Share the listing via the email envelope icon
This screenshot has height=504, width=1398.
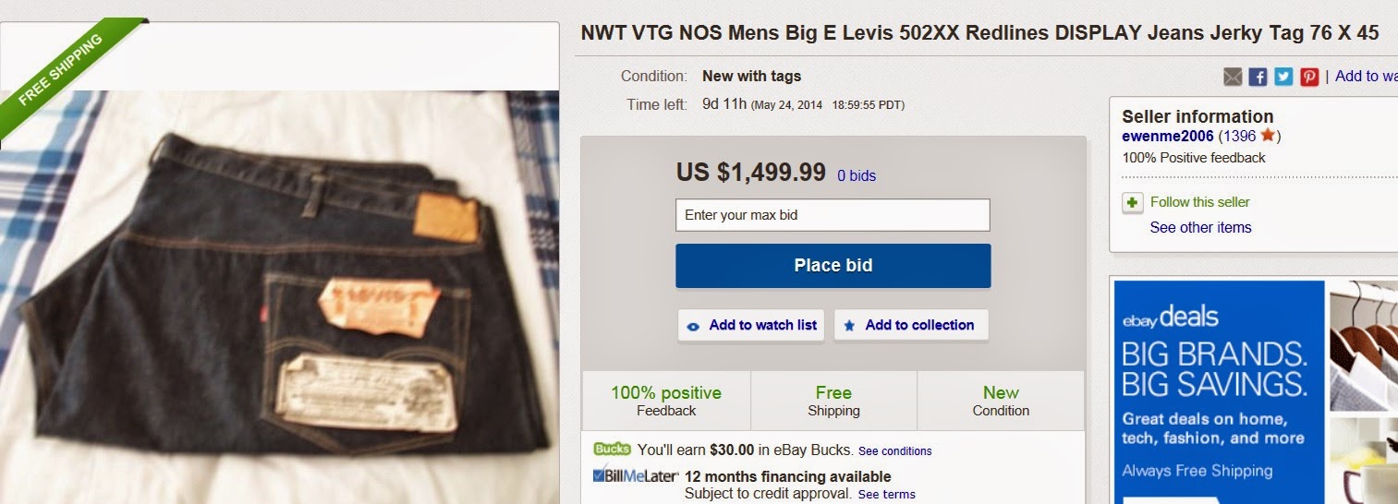(1233, 77)
